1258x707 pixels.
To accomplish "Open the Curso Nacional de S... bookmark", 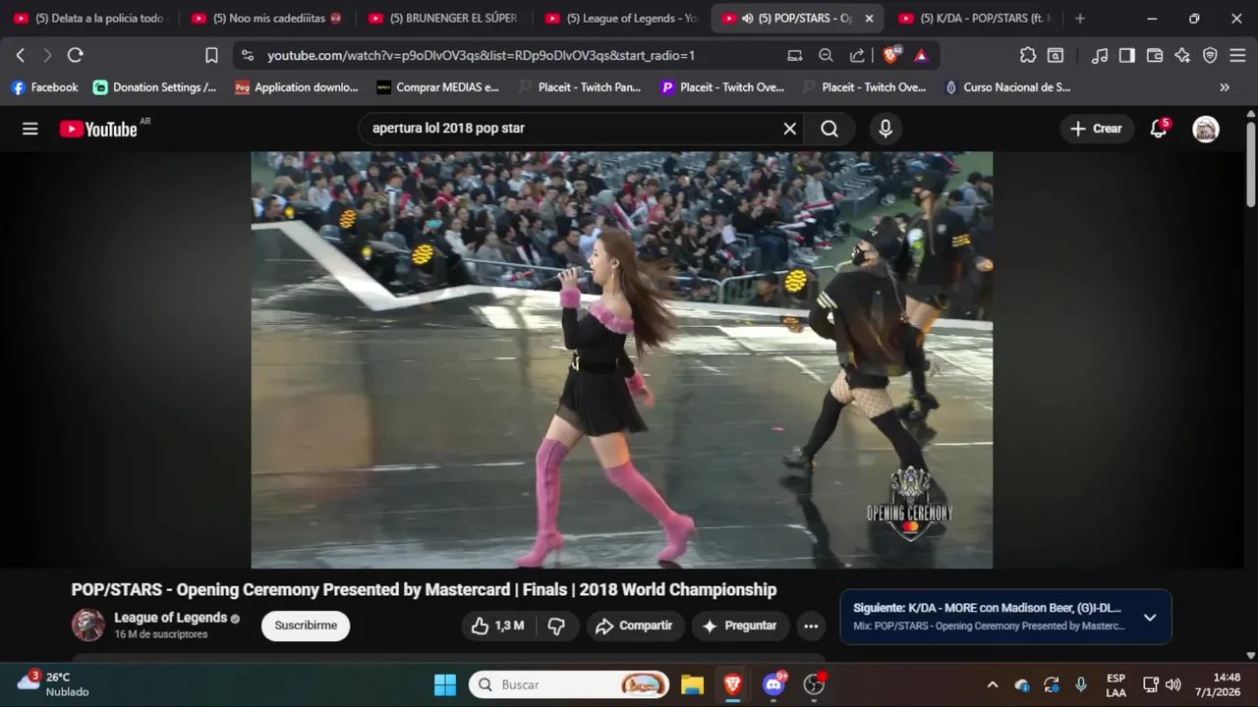I will coord(1007,87).
